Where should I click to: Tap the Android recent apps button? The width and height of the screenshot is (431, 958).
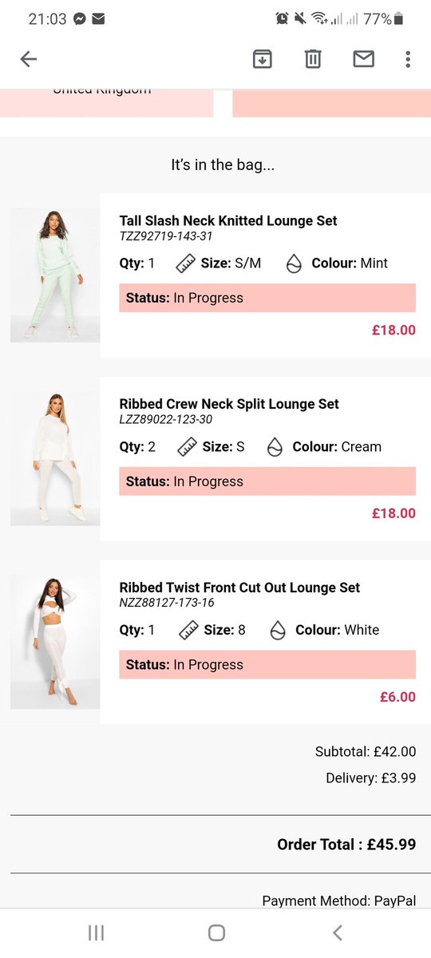(x=96, y=932)
